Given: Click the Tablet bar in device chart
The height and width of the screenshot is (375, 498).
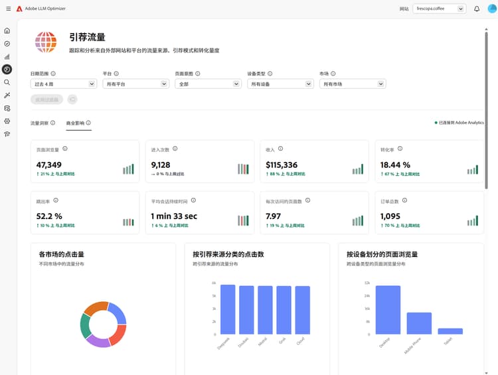Looking at the screenshot, I should [x=450, y=331].
